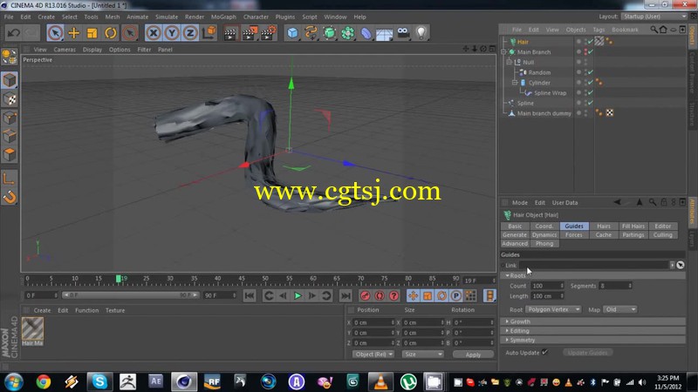Enable Edges mode
Screen dimensions: 698x392
(x=10, y=136)
